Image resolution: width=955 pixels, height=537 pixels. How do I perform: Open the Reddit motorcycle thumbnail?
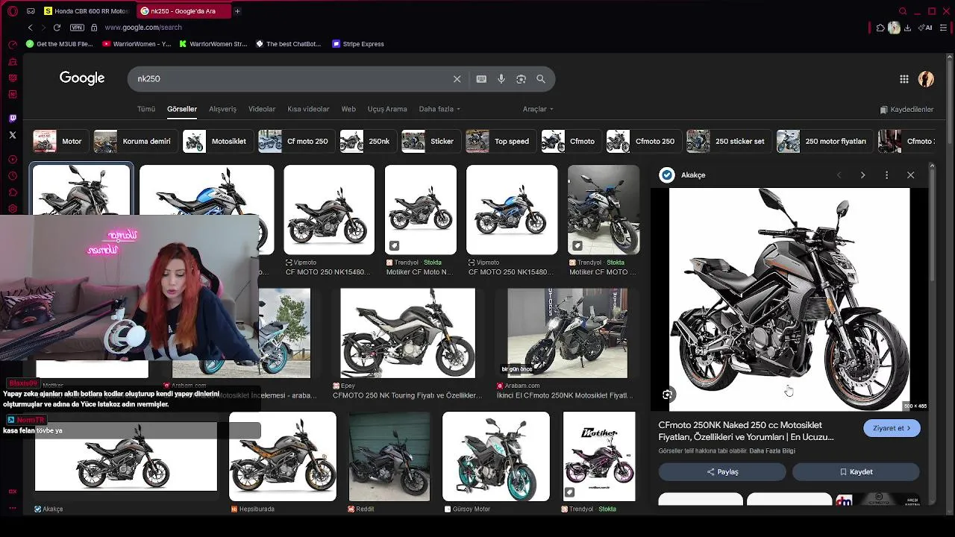[389, 456]
